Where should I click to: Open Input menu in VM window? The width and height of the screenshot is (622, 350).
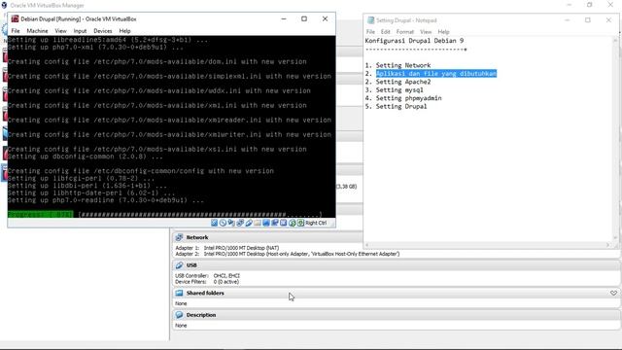[80, 30]
